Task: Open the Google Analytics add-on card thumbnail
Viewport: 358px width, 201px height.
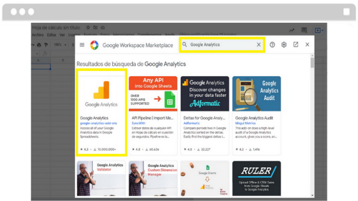Action: pos(101,94)
